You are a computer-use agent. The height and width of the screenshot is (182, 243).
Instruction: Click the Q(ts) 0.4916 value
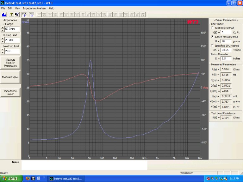(x=226, y=80)
